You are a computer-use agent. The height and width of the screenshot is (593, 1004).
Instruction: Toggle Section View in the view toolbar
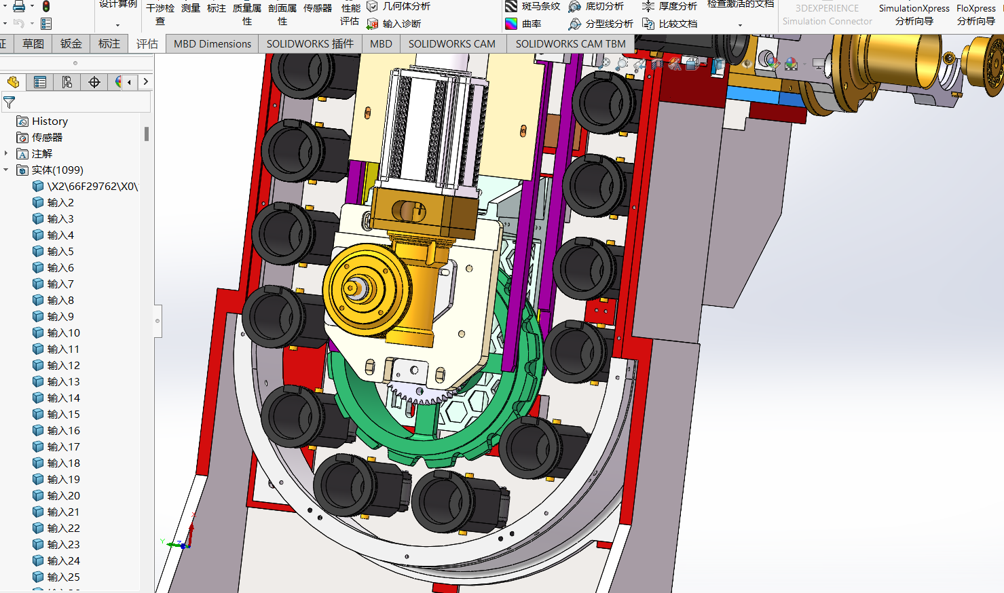pyautogui.click(x=657, y=64)
